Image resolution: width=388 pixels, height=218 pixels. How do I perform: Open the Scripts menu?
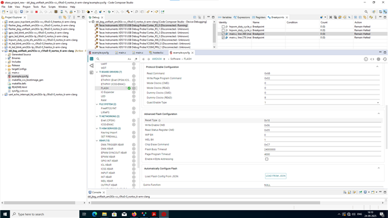[x=52, y=7]
